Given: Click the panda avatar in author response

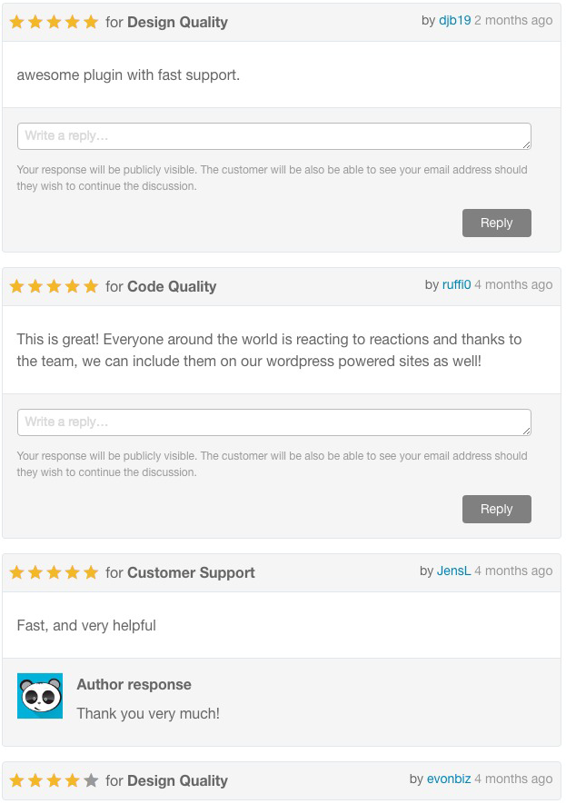Looking at the screenshot, I should tap(40, 696).
